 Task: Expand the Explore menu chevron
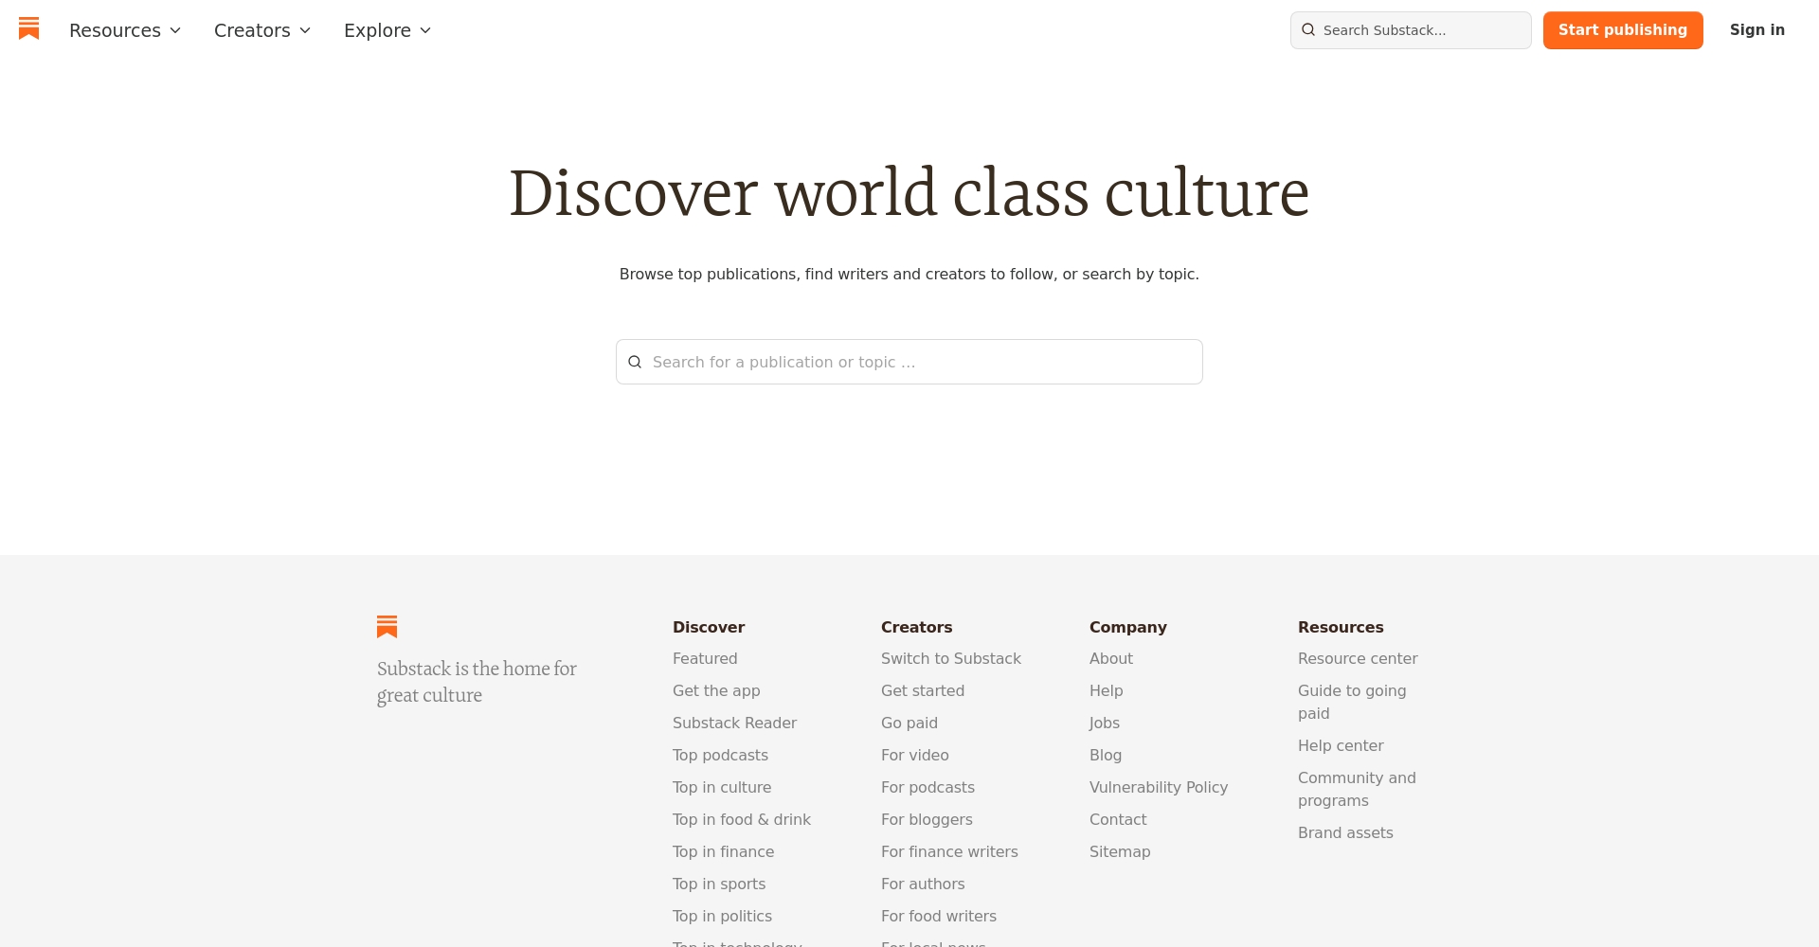[x=425, y=30]
